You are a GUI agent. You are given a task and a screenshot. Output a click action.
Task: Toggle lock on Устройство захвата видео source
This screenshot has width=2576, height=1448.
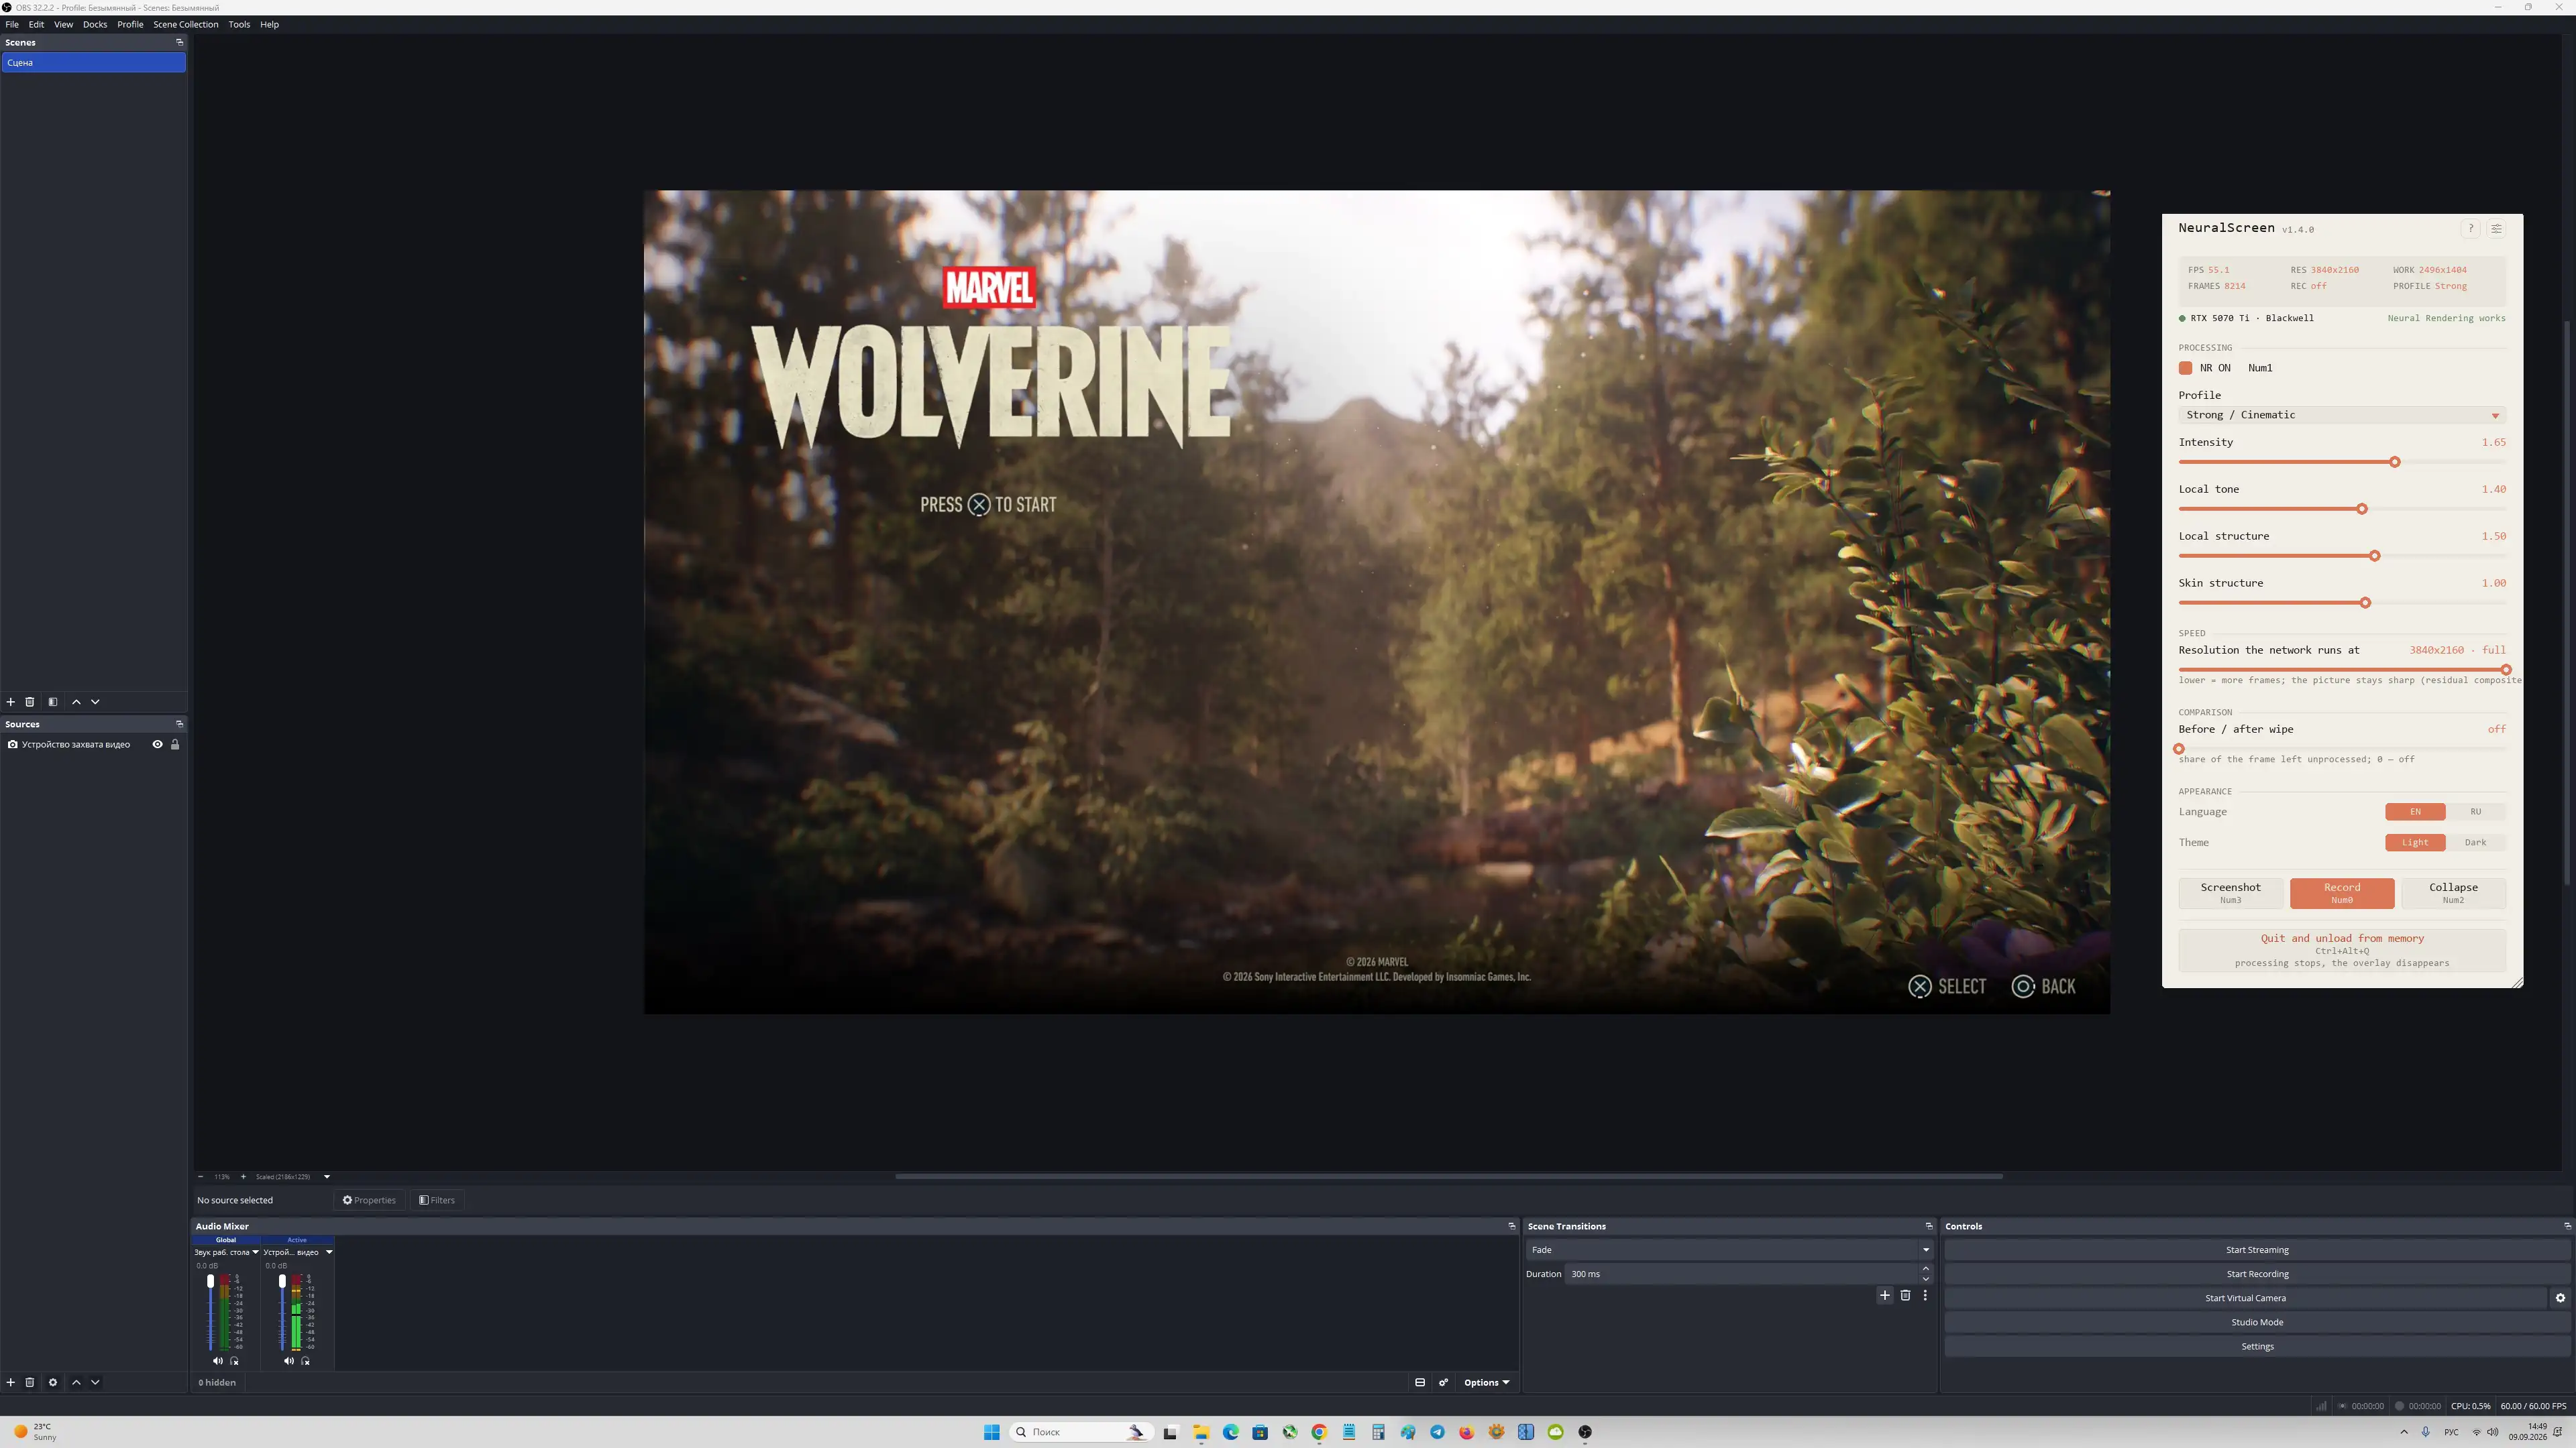click(175, 745)
